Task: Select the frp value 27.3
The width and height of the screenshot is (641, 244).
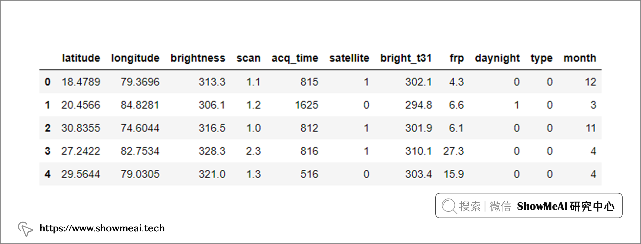Action: click(453, 151)
